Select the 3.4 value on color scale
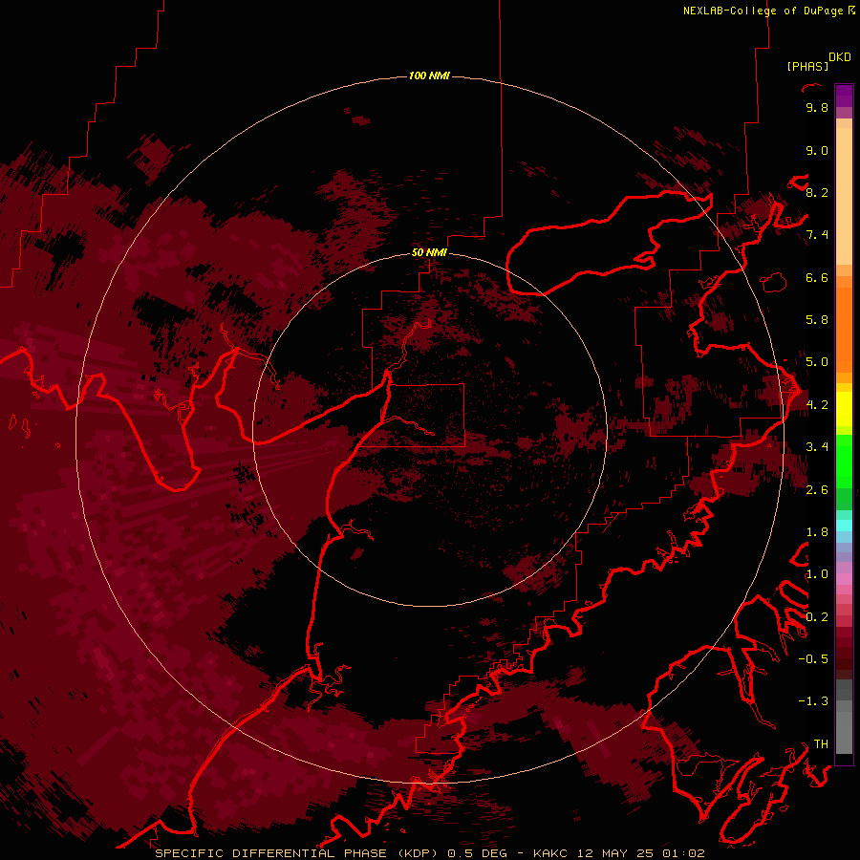 point(817,447)
